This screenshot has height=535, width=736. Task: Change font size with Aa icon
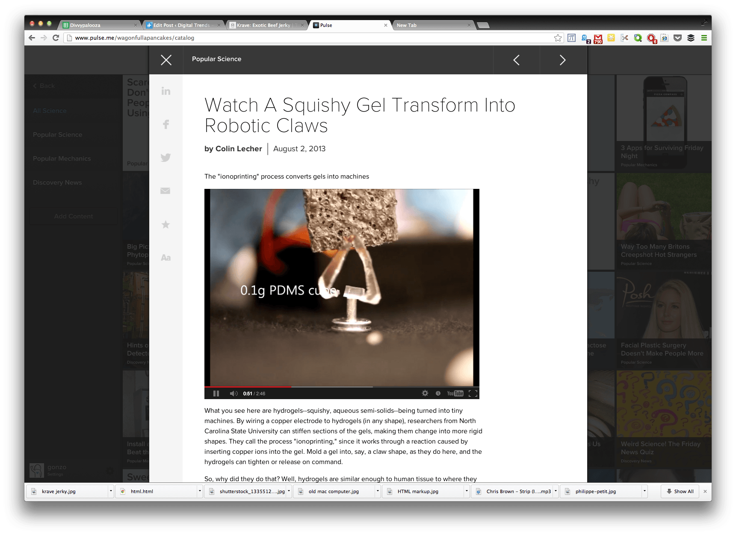tap(166, 258)
